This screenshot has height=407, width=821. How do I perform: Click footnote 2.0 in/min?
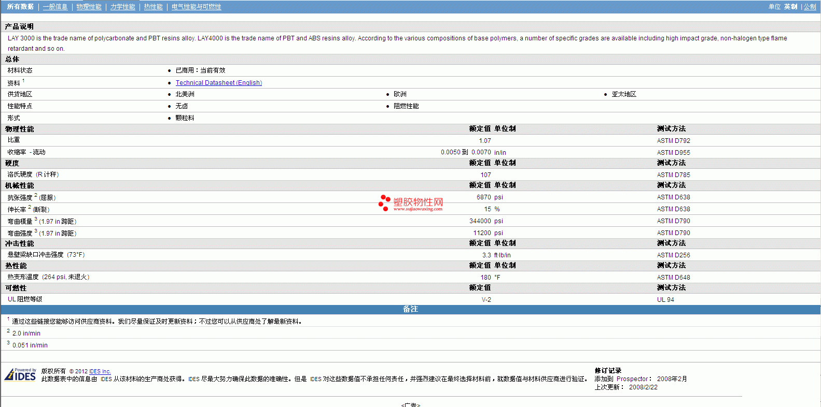[26, 333]
